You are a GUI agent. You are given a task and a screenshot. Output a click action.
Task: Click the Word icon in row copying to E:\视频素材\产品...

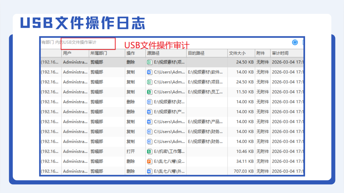tap(149, 122)
